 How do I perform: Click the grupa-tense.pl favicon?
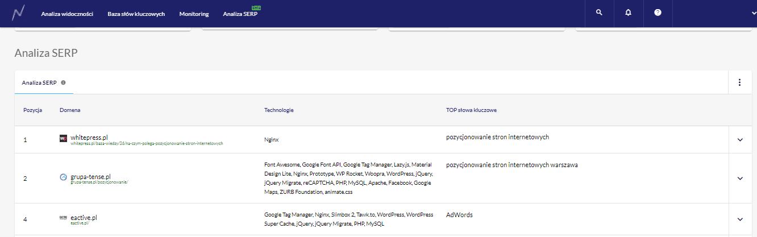tap(63, 177)
